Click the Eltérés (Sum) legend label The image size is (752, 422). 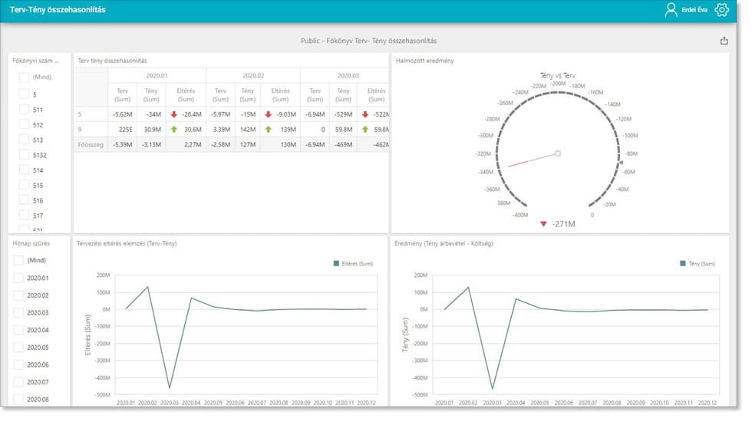tap(358, 263)
